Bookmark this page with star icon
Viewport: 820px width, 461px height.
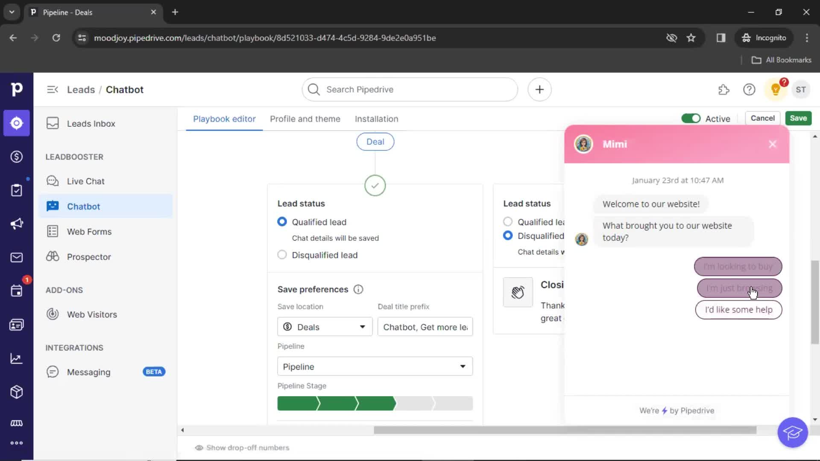tap(691, 38)
